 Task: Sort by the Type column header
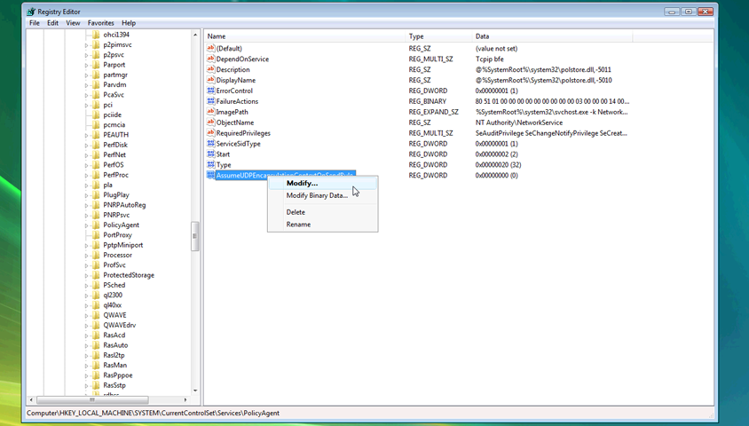[x=416, y=36]
